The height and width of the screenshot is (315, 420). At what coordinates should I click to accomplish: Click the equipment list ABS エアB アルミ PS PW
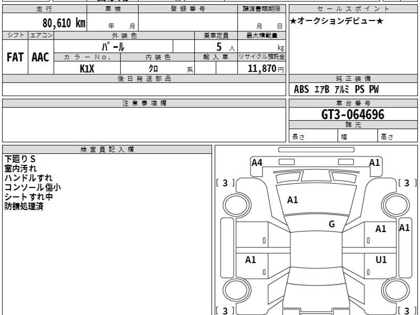click(x=336, y=90)
